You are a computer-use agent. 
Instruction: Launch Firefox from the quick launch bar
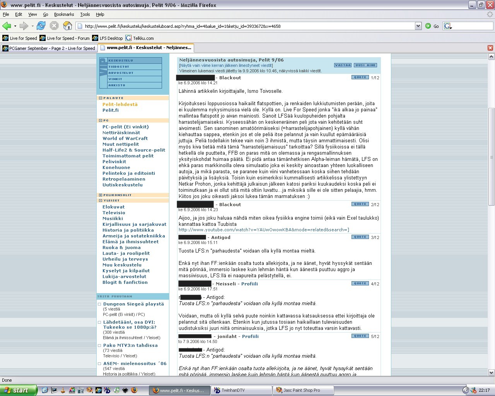tap(134, 390)
